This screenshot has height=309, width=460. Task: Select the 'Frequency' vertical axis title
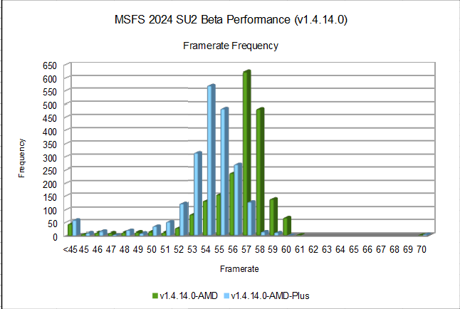coord(21,158)
